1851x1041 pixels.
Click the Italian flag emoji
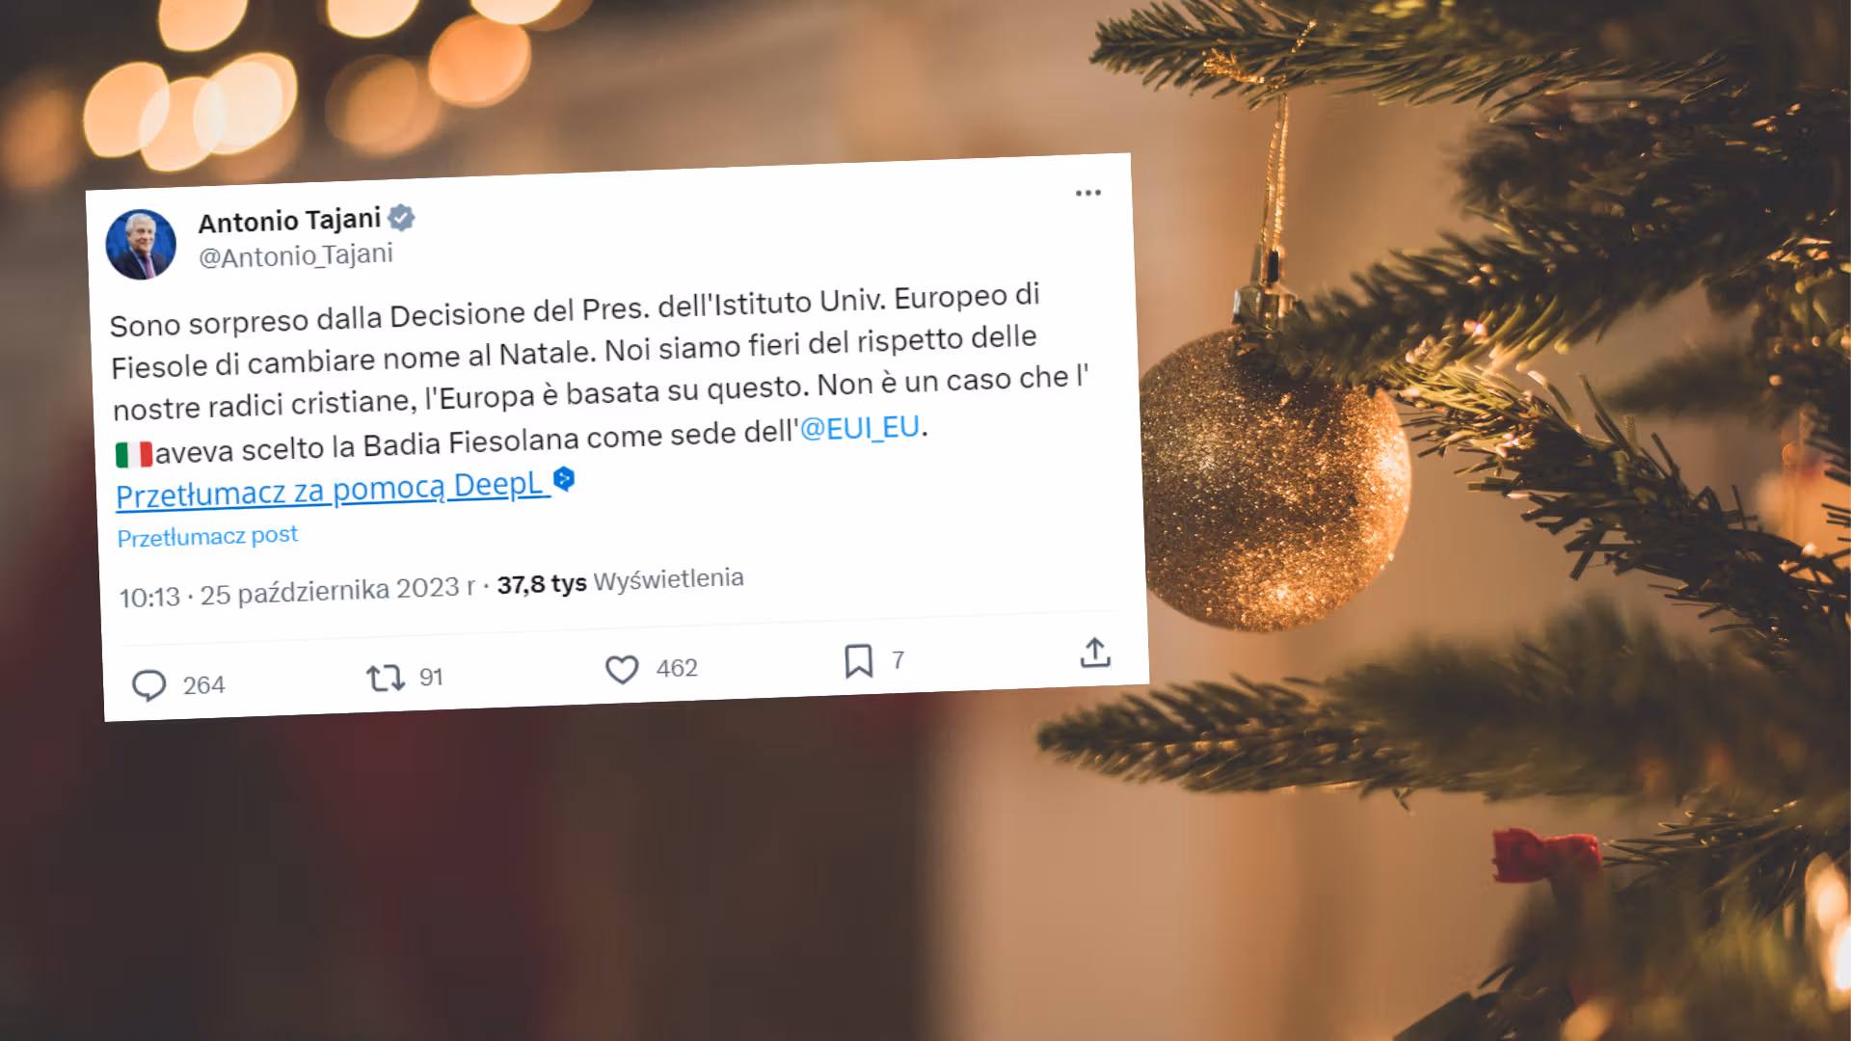pos(134,454)
